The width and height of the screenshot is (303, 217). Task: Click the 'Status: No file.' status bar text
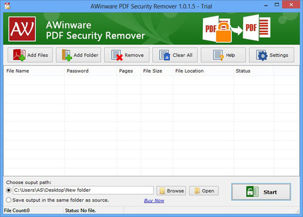coord(80,210)
